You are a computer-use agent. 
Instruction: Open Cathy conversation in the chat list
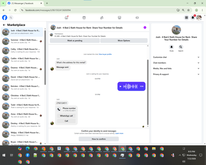[x=22, y=50]
